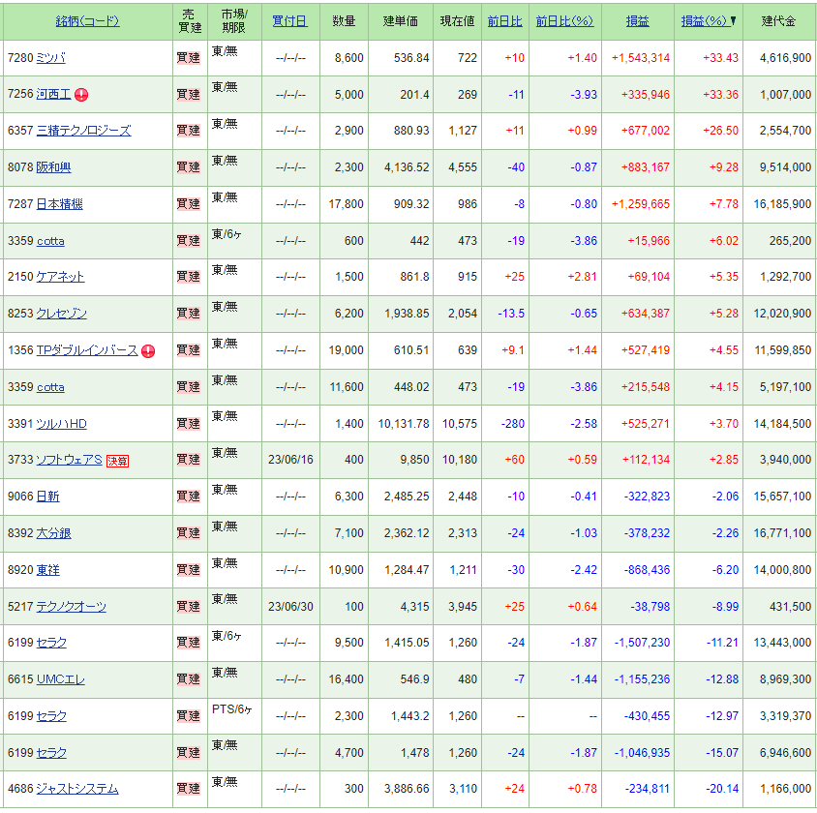The width and height of the screenshot is (817, 813).
Task: Open the 東洋 stock link
Action: [x=48, y=570]
